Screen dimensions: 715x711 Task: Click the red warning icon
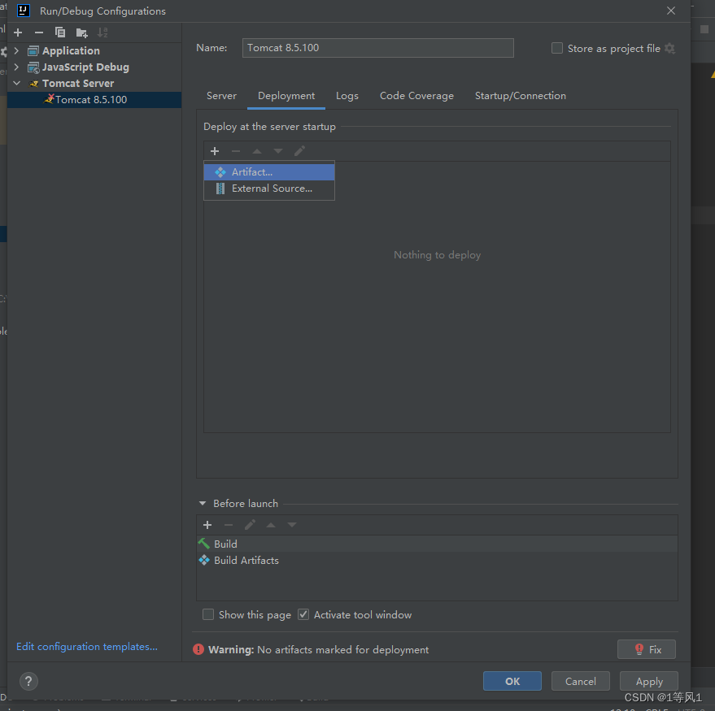point(198,649)
